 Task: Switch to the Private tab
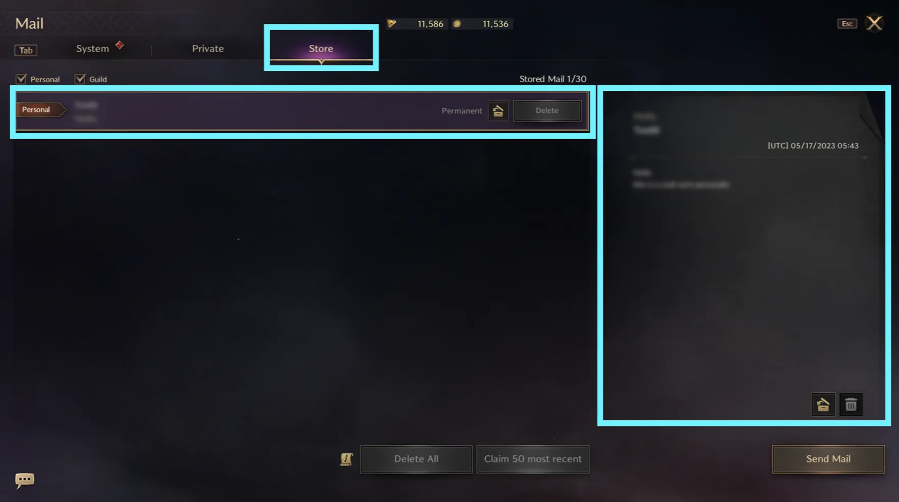click(x=208, y=49)
